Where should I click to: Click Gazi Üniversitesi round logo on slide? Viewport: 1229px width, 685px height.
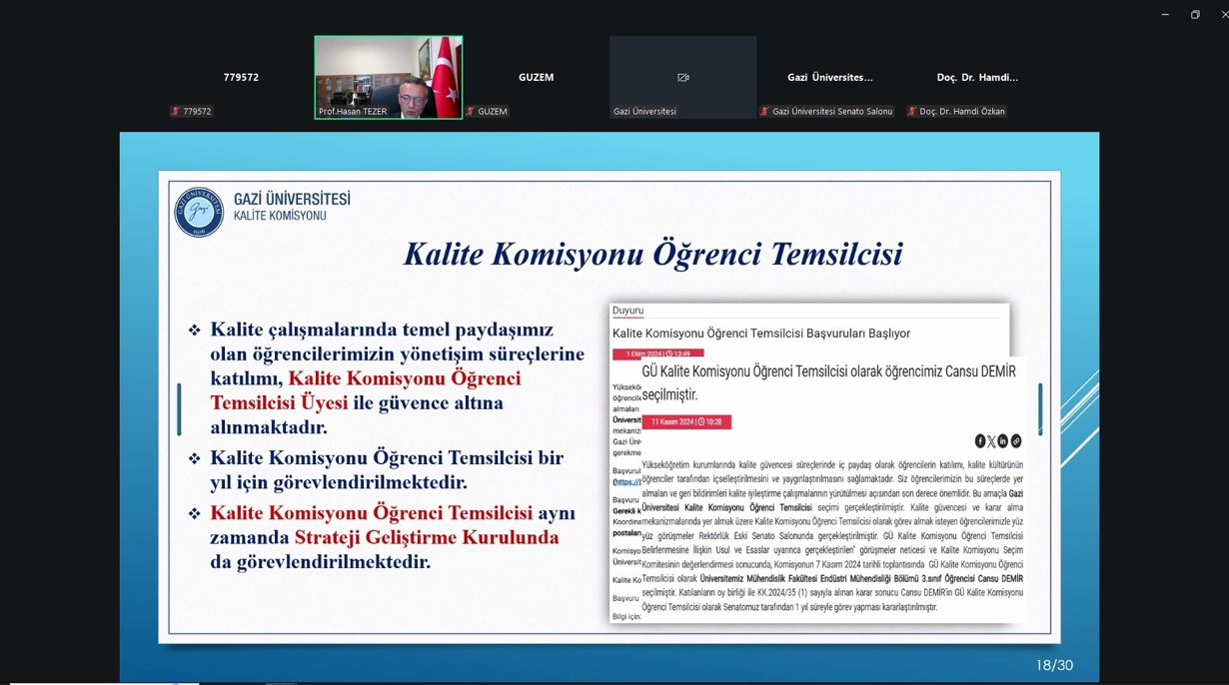click(x=200, y=212)
